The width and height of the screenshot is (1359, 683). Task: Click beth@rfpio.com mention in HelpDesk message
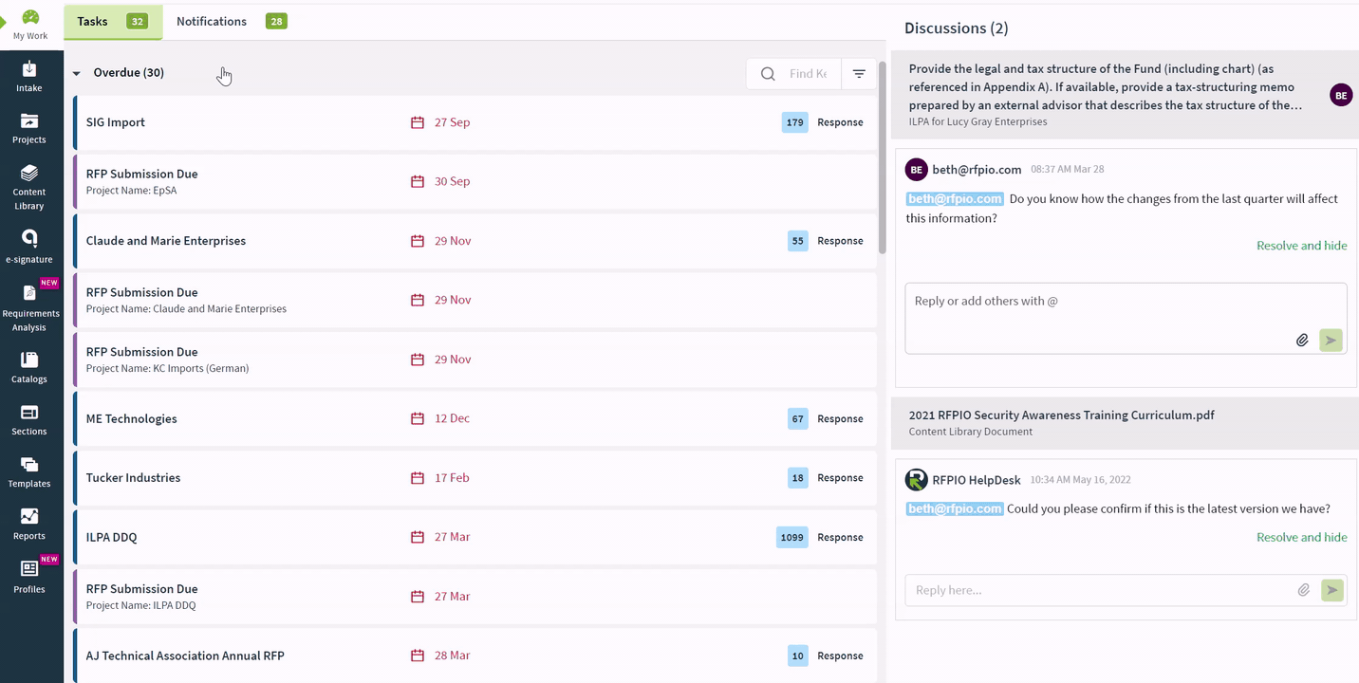coord(955,508)
